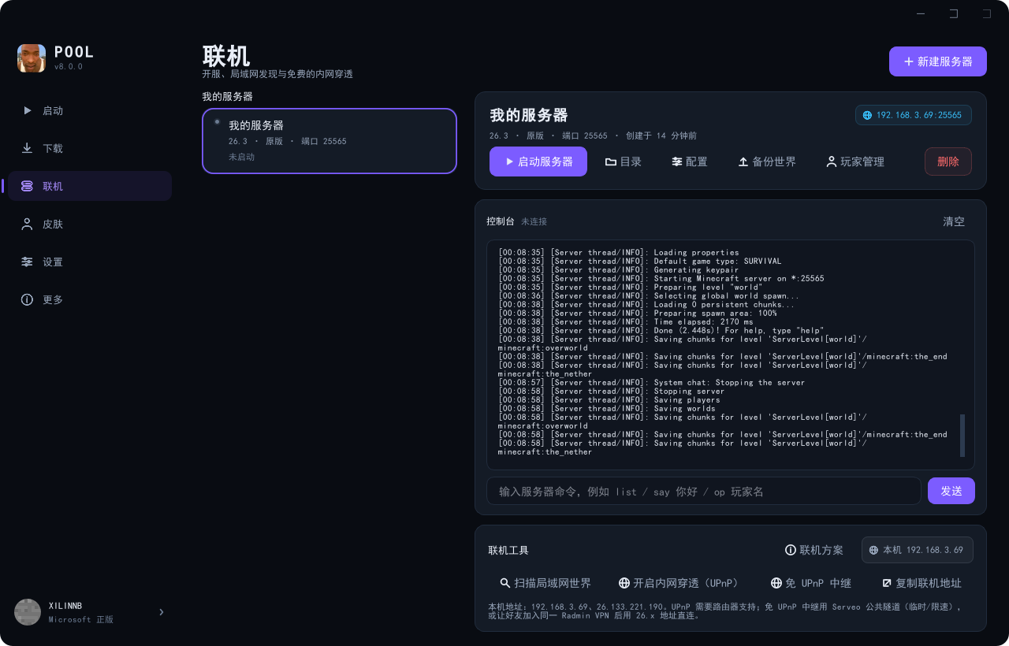1009x646 pixels.
Task: Focus the server command input field
Action: [704, 491]
